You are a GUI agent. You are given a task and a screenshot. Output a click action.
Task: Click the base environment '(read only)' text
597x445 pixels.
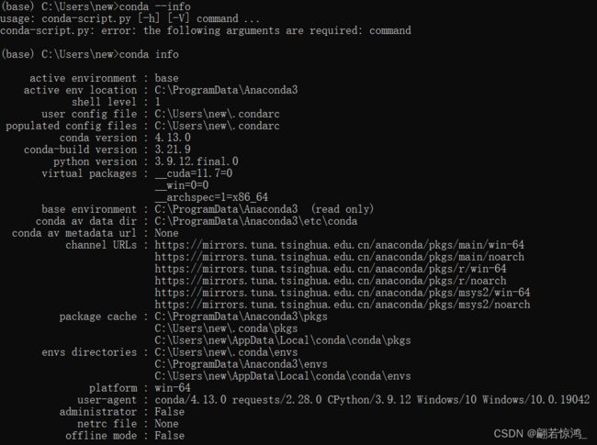pyautogui.click(x=343, y=209)
